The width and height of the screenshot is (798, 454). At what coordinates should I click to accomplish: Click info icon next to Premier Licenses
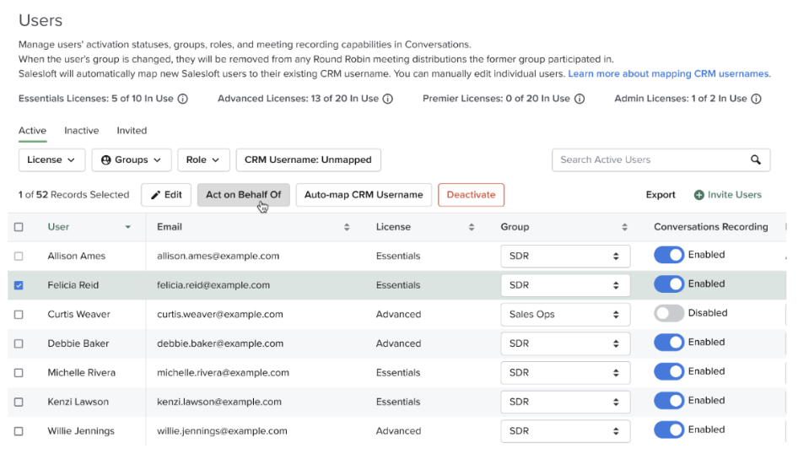[580, 99]
